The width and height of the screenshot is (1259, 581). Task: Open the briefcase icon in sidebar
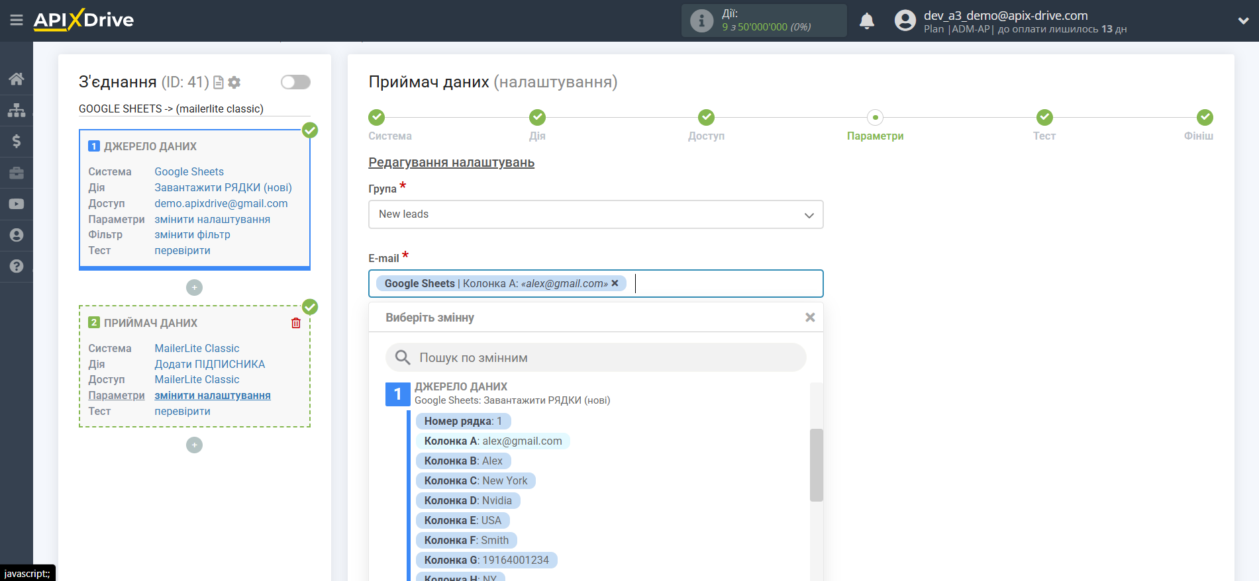coord(17,173)
